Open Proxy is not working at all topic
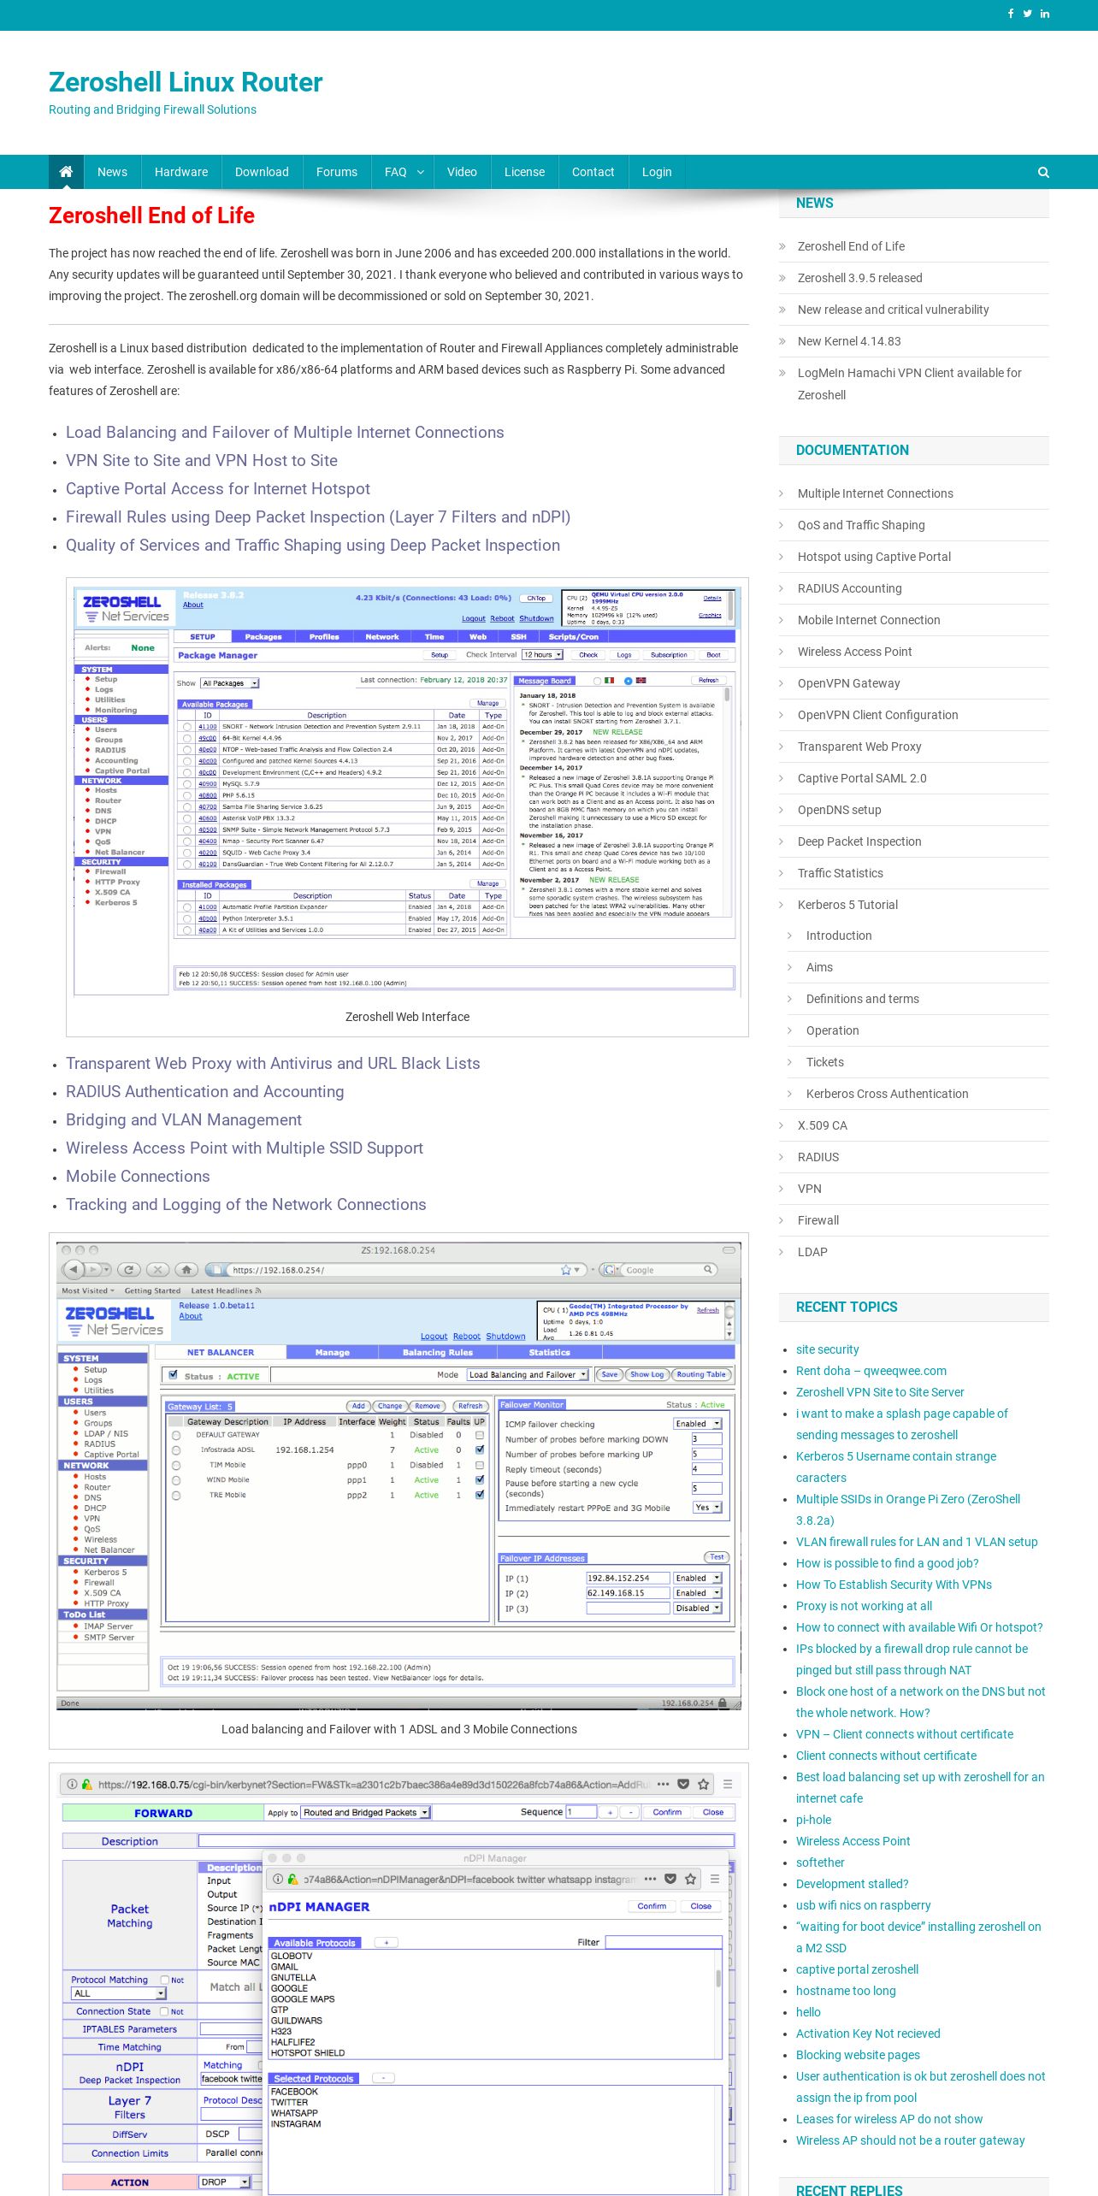 [x=864, y=1606]
